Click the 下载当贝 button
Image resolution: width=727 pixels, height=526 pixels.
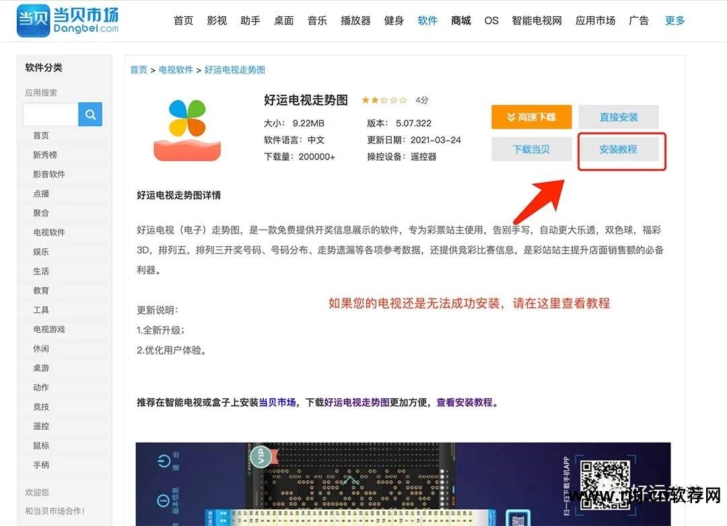point(531,149)
